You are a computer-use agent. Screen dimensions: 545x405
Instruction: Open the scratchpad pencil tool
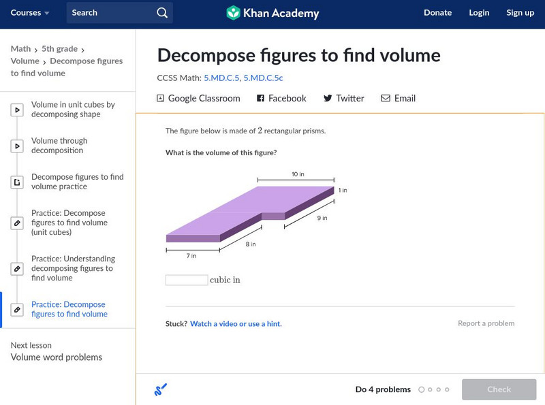pyautogui.click(x=161, y=389)
